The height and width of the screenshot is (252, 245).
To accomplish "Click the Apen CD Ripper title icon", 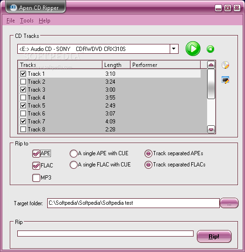I will click(x=13, y=7).
